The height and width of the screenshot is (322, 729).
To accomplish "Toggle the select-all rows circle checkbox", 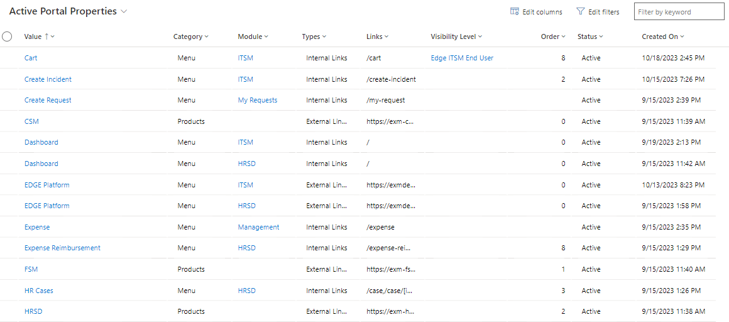I will click(8, 36).
